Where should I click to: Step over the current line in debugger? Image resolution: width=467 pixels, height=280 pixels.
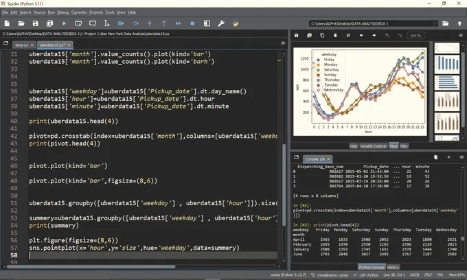(x=135, y=23)
